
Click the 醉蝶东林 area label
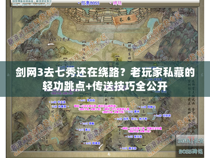(130, 52)
